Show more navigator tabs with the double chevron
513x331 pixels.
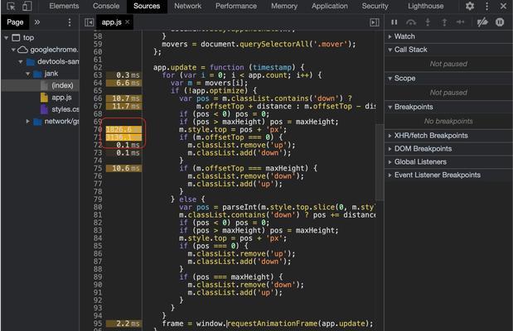(37, 22)
